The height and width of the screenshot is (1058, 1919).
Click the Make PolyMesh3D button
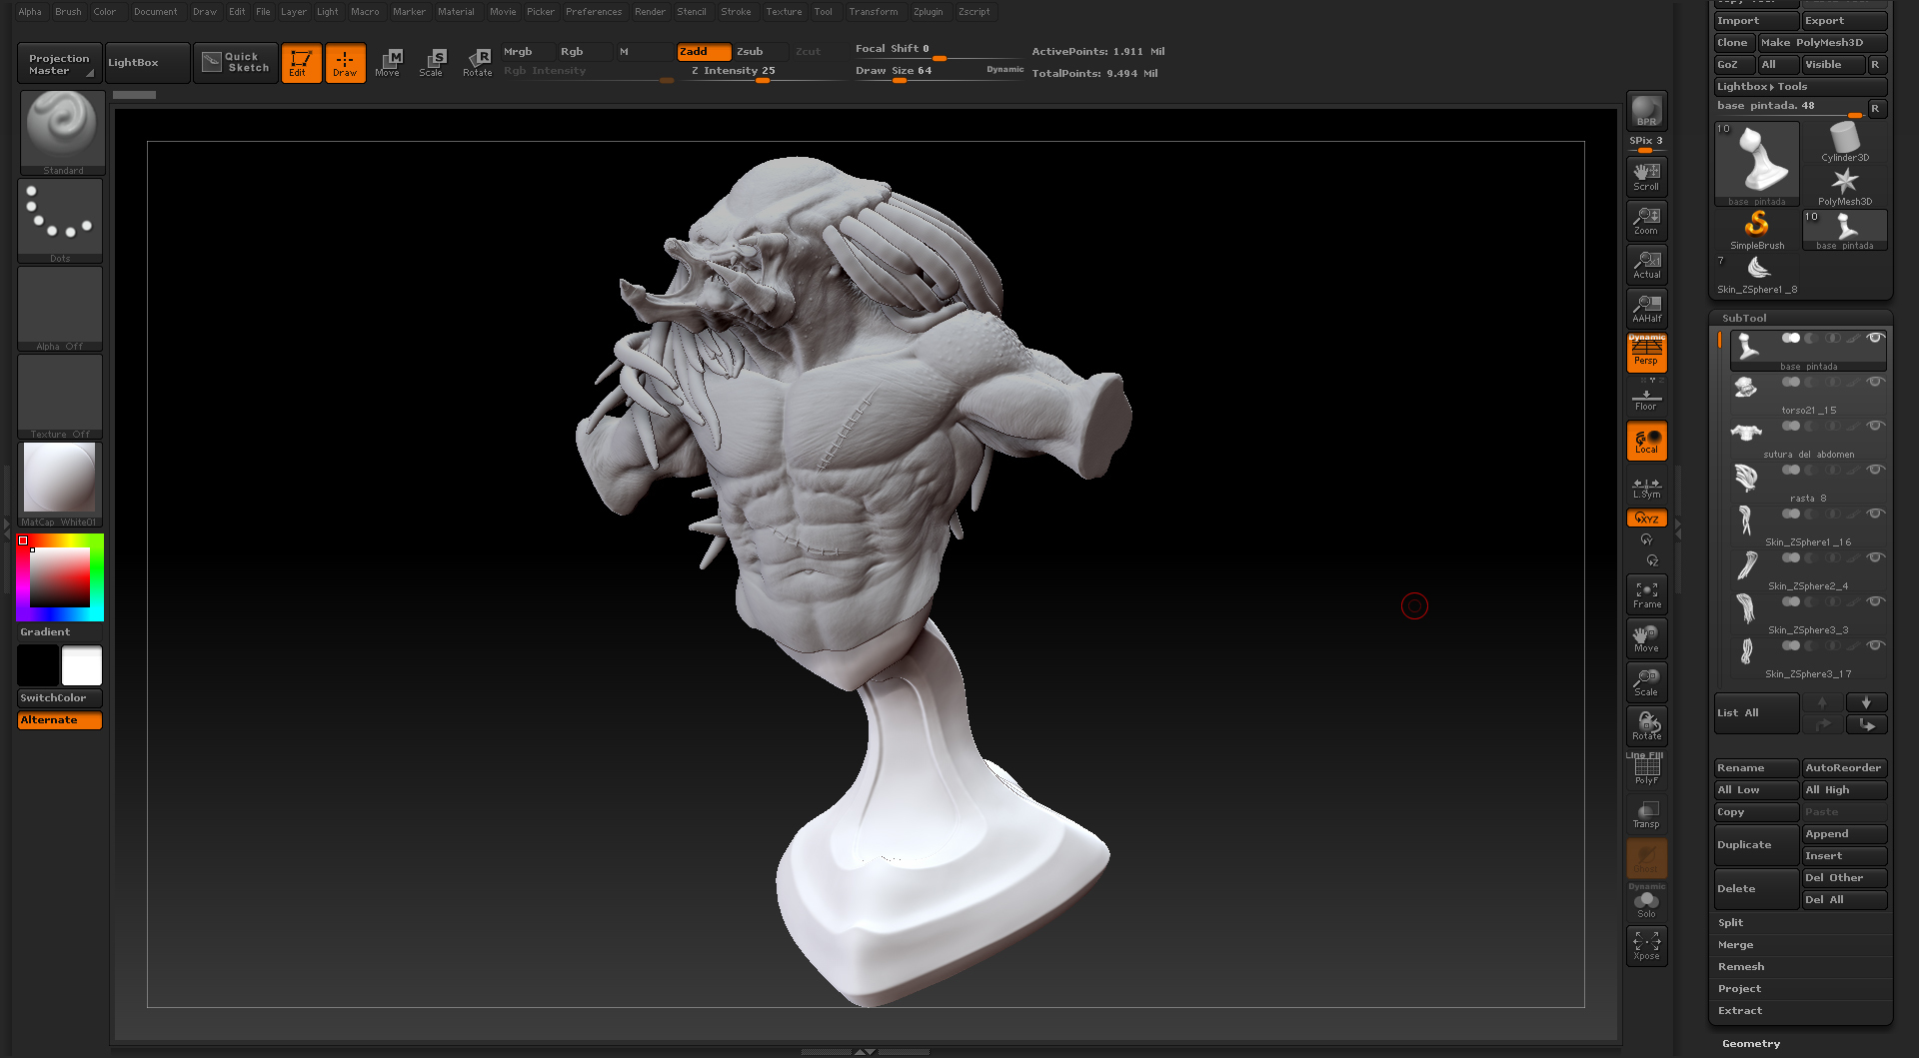(x=1822, y=42)
